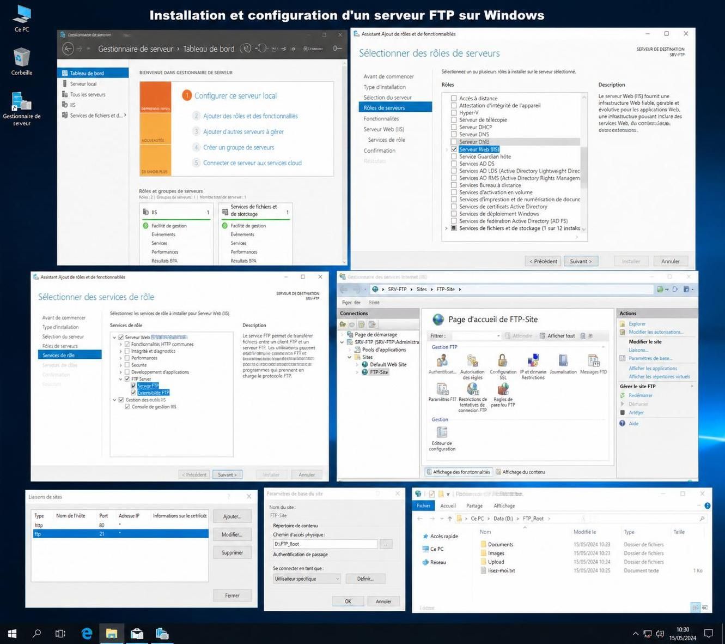The height and width of the screenshot is (644, 725).
Task: Open the Autorisation des règles FTP icon
Action: tap(472, 360)
